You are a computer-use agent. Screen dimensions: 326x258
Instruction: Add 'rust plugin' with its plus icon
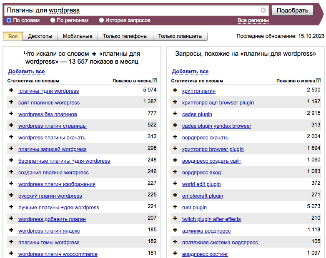(175, 206)
